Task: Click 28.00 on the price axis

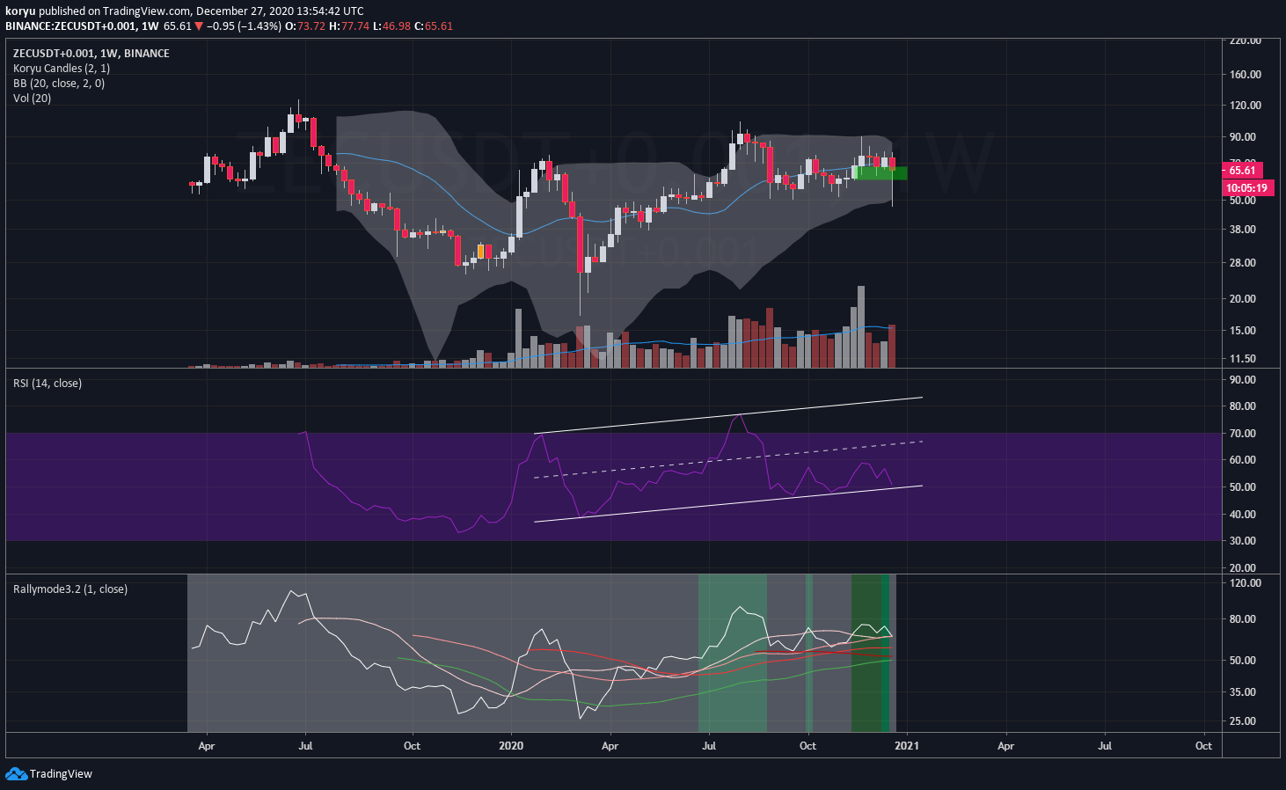Action: coord(1243,263)
